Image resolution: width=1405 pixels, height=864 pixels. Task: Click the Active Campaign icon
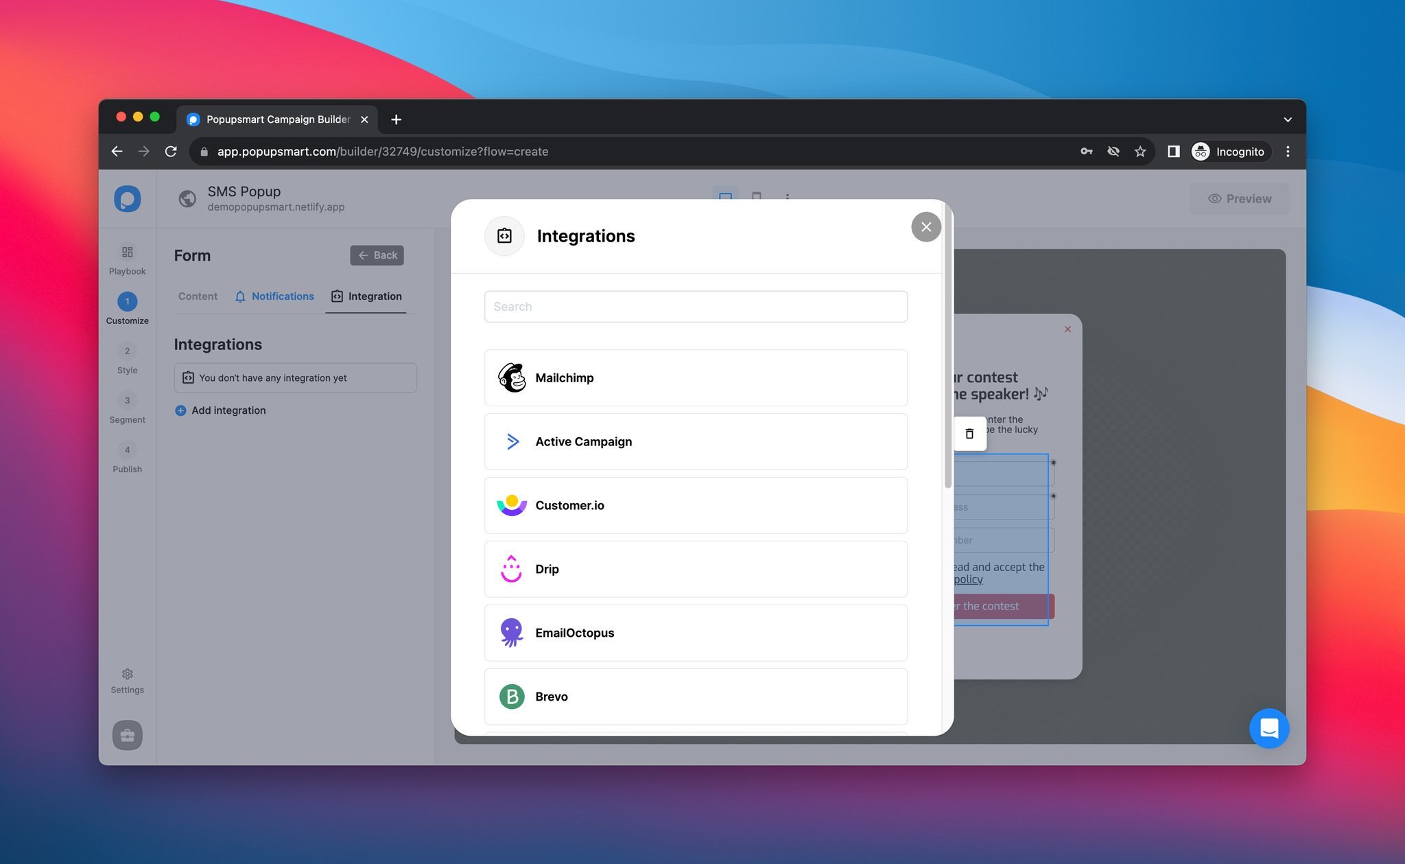click(512, 441)
